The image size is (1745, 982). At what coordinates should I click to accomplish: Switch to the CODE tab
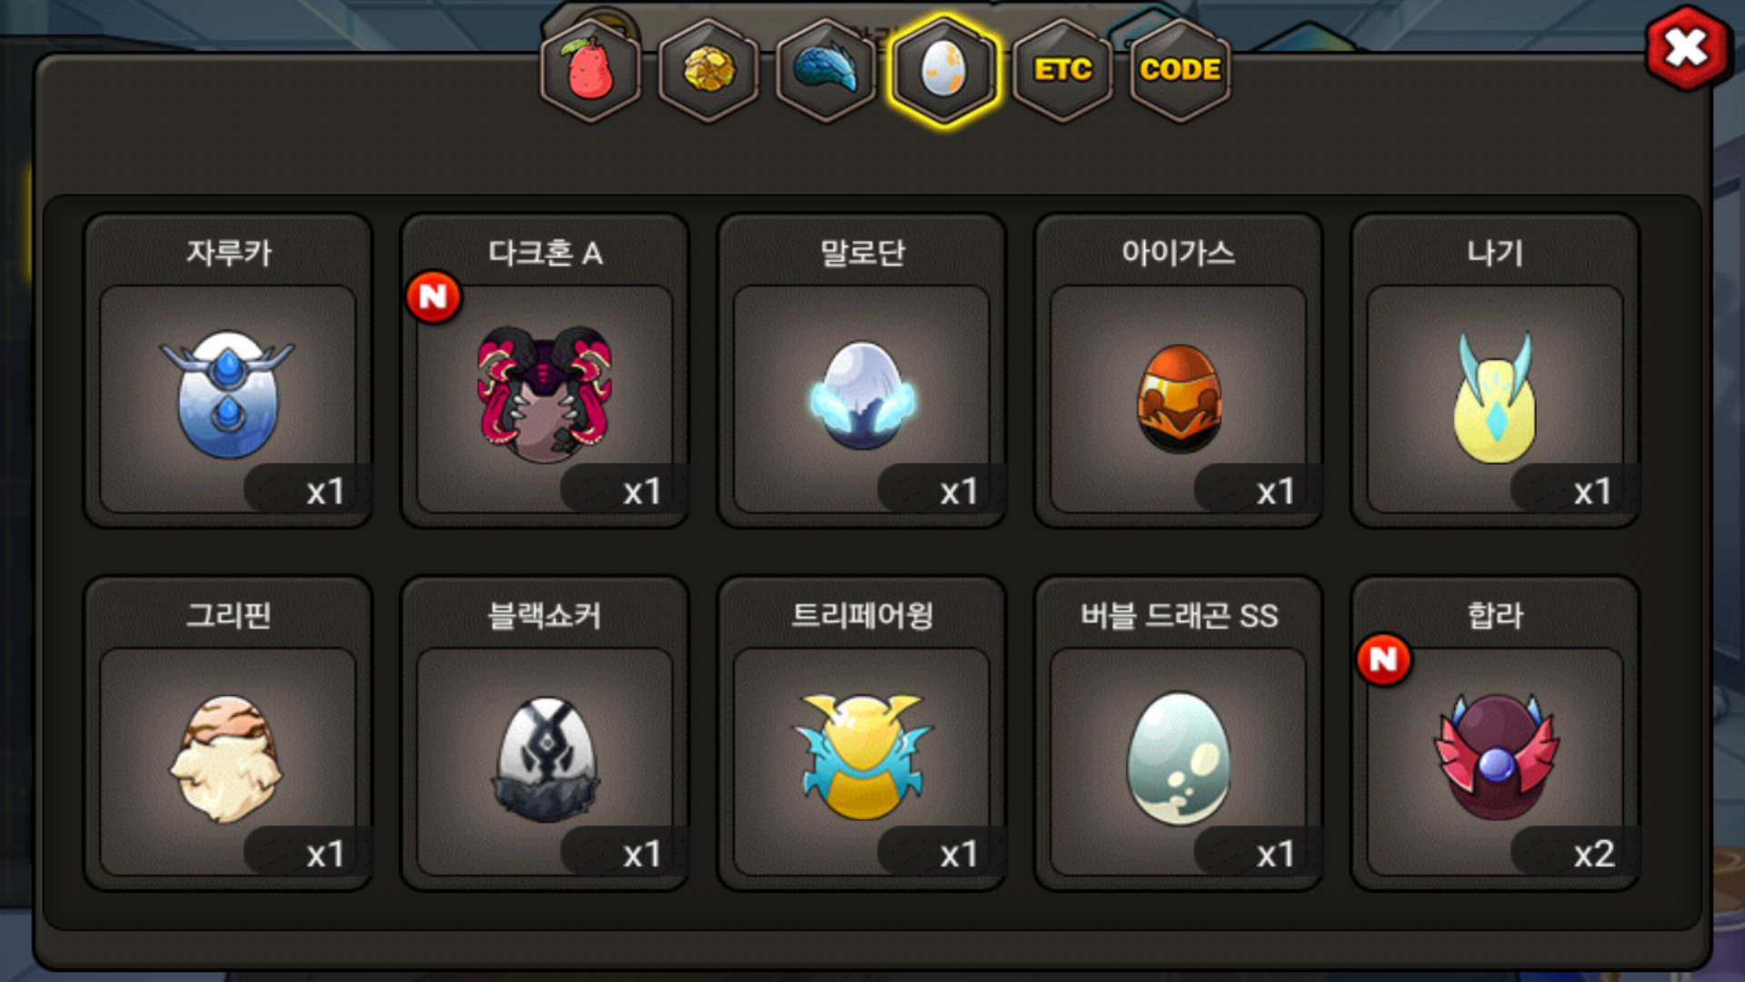(x=1180, y=70)
